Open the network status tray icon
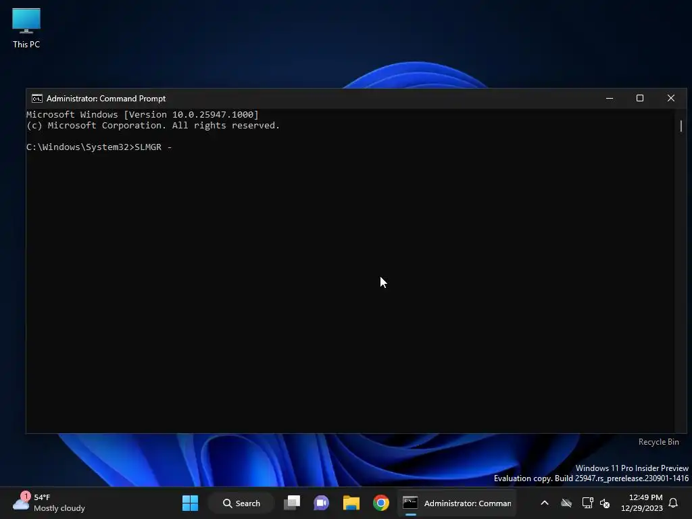Image resolution: width=692 pixels, height=519 pixels. tap(587, 503)
